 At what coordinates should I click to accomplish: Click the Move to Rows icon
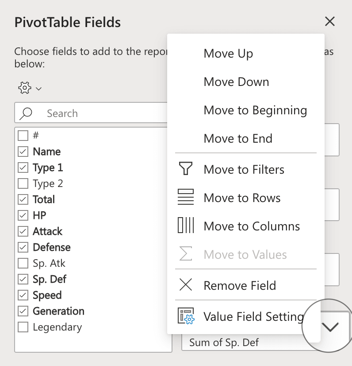pos(185,198)
